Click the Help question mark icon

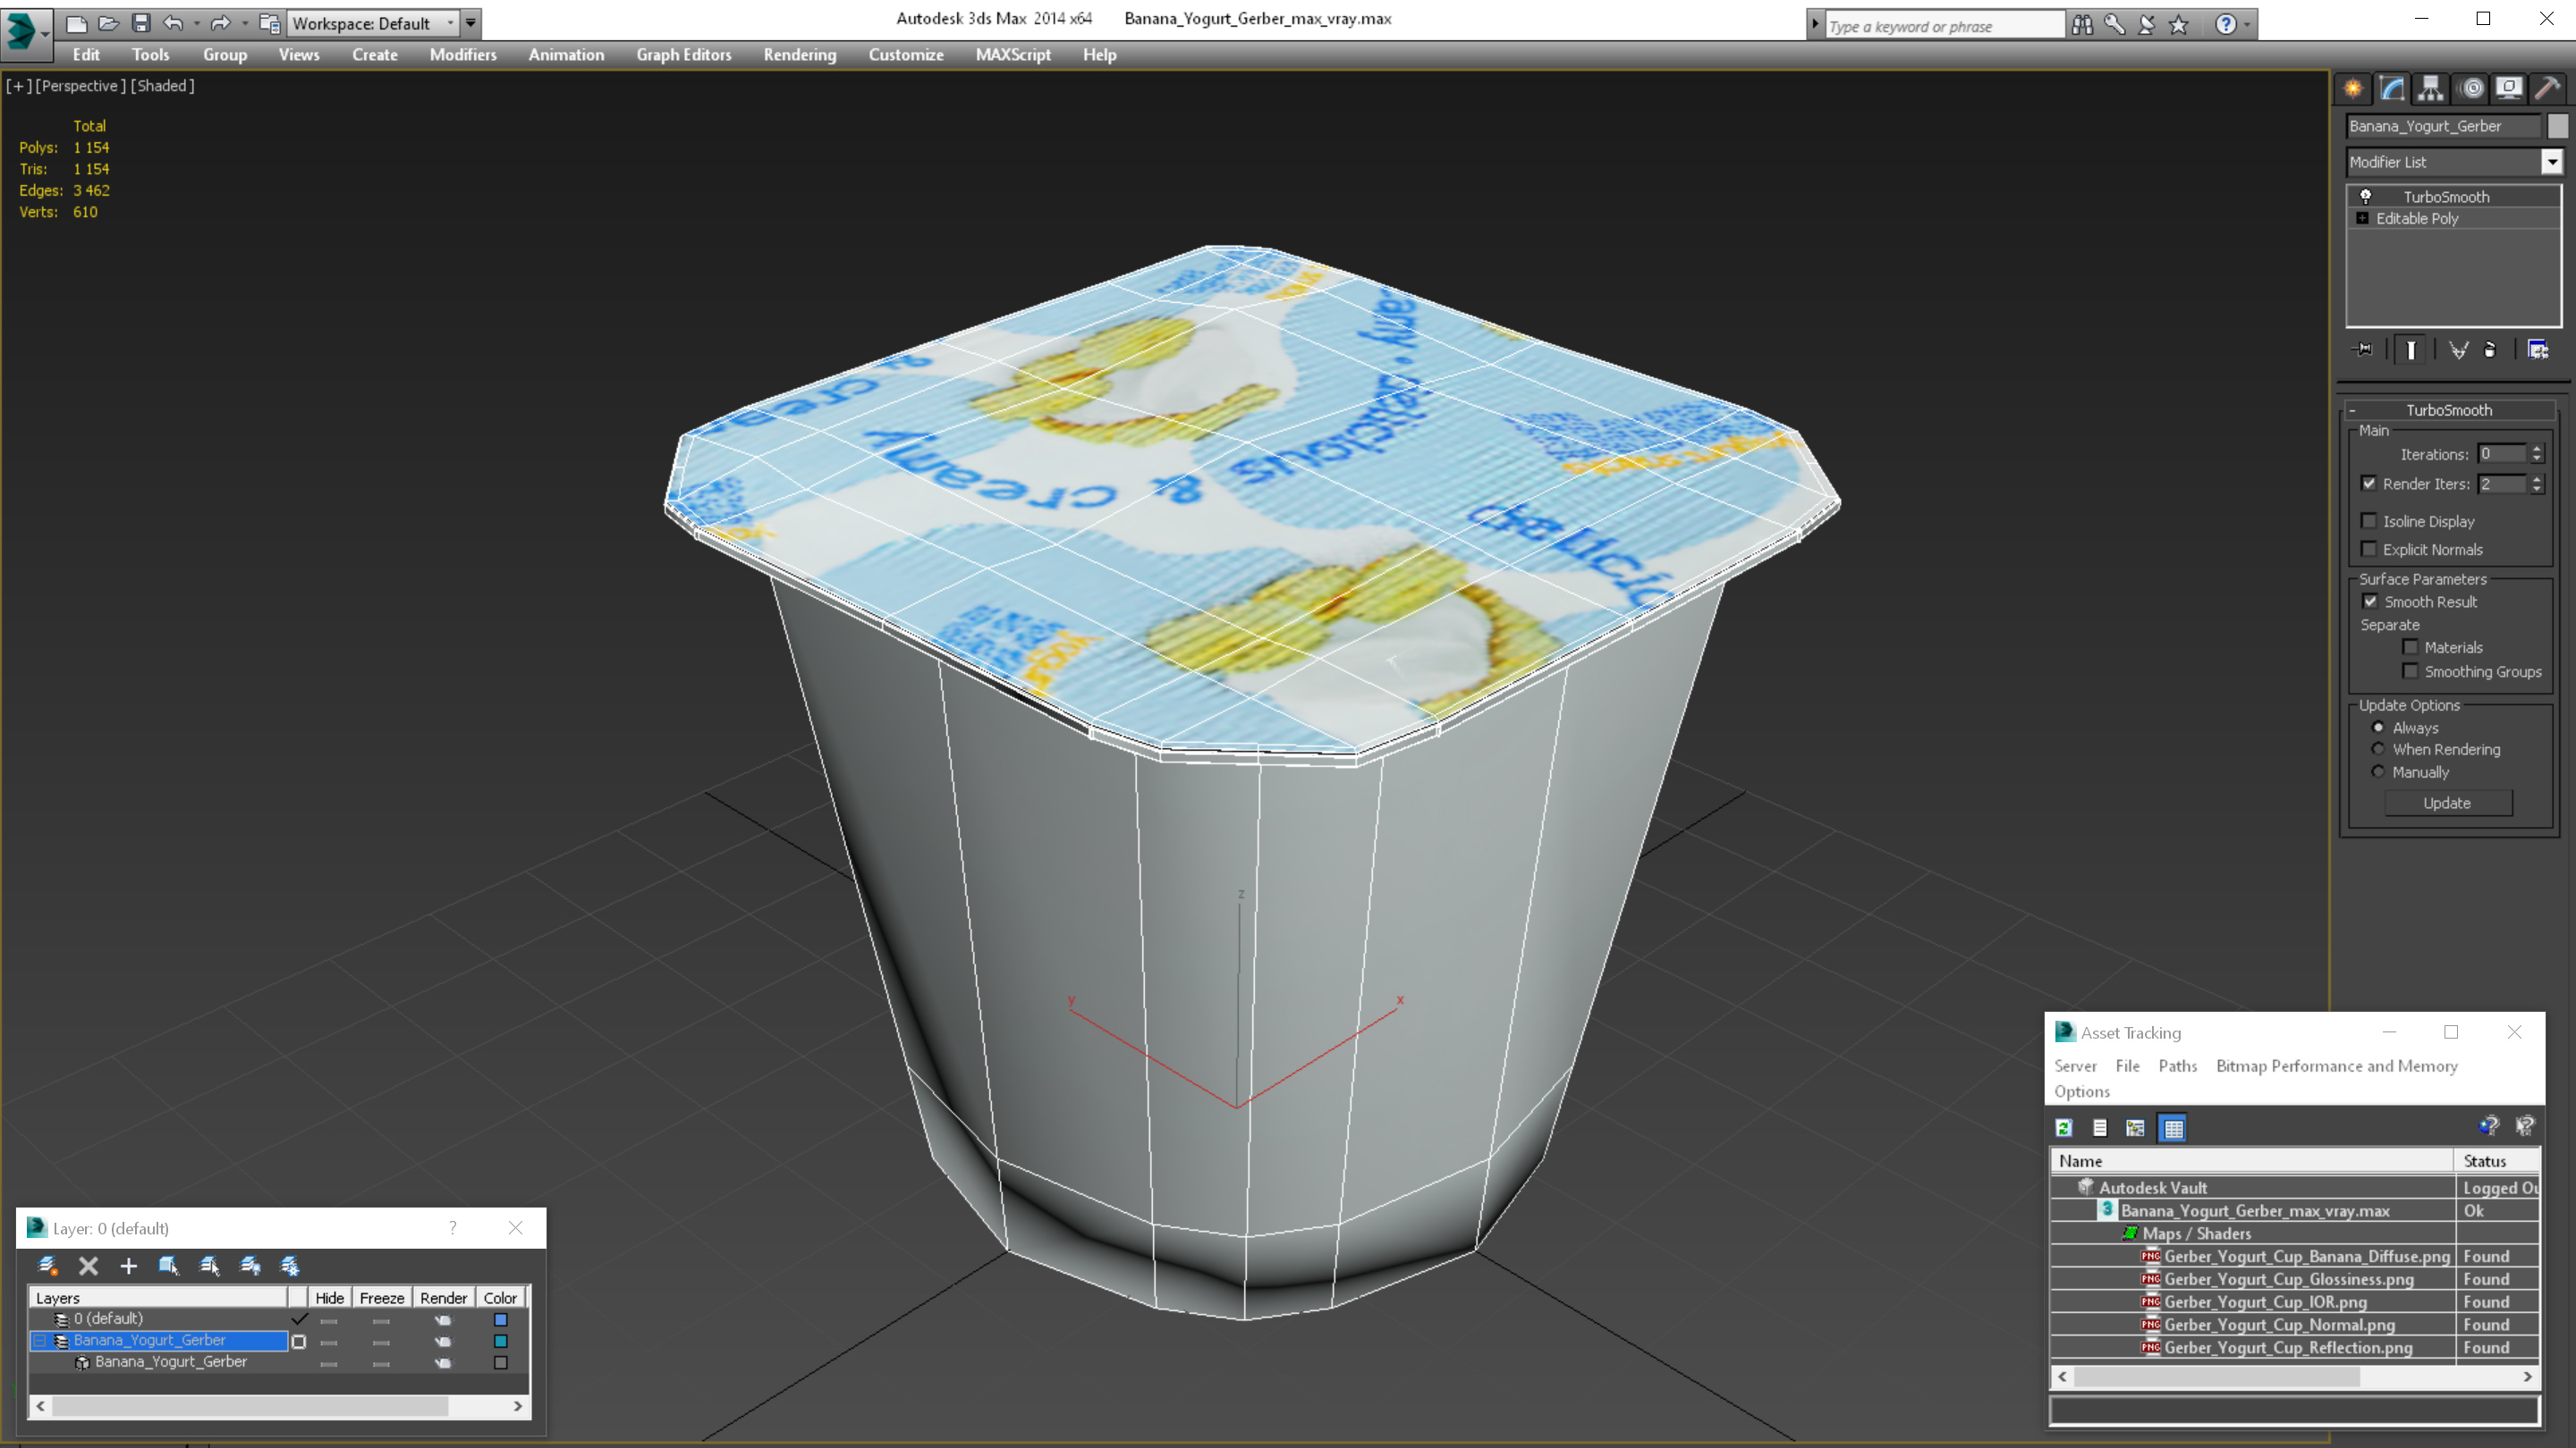click(x=2225, y=25)
